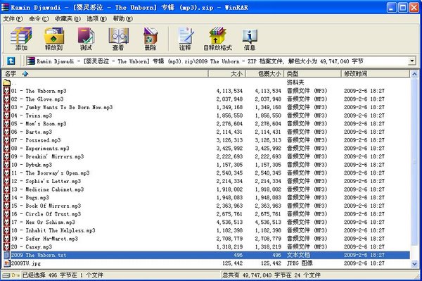Viewport: 422px width, 281px height.
Task: Click size value 4,536,513 in Size column
Action: 229,223
